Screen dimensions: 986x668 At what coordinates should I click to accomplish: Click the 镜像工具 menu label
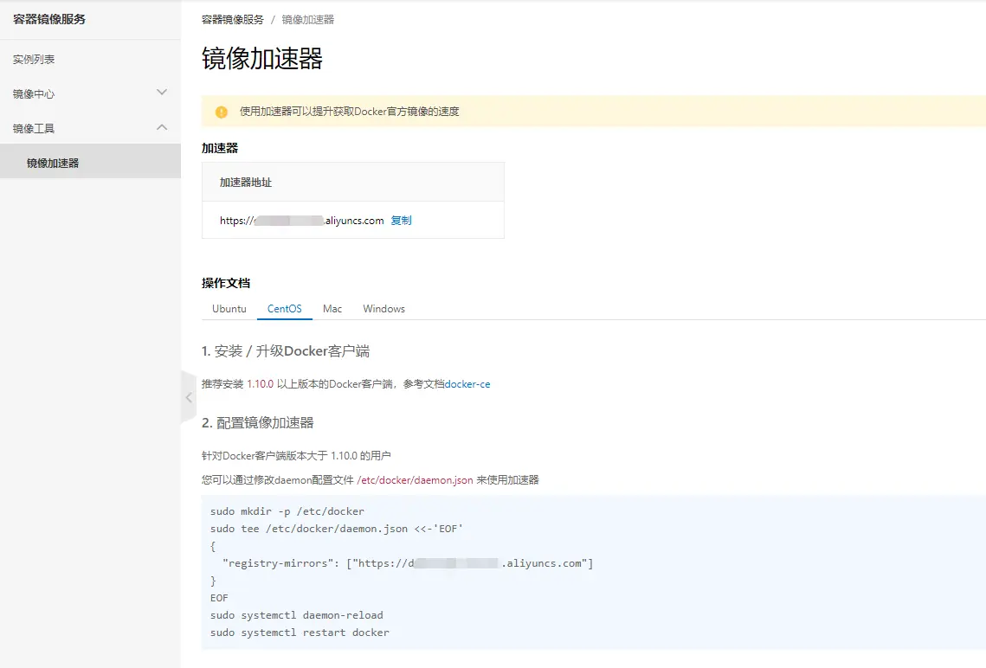click(x=34, y=128)
